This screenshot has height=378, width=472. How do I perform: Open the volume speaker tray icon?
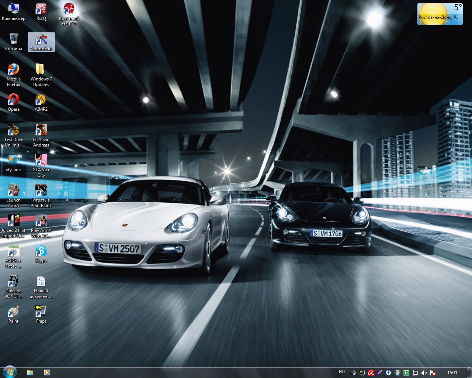point(424,373)
